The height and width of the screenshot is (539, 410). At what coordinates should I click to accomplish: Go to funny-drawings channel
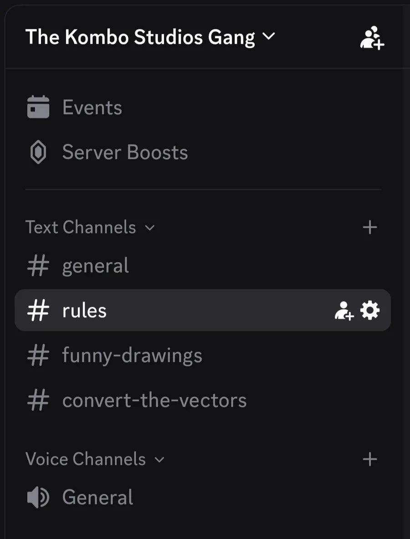132,356
